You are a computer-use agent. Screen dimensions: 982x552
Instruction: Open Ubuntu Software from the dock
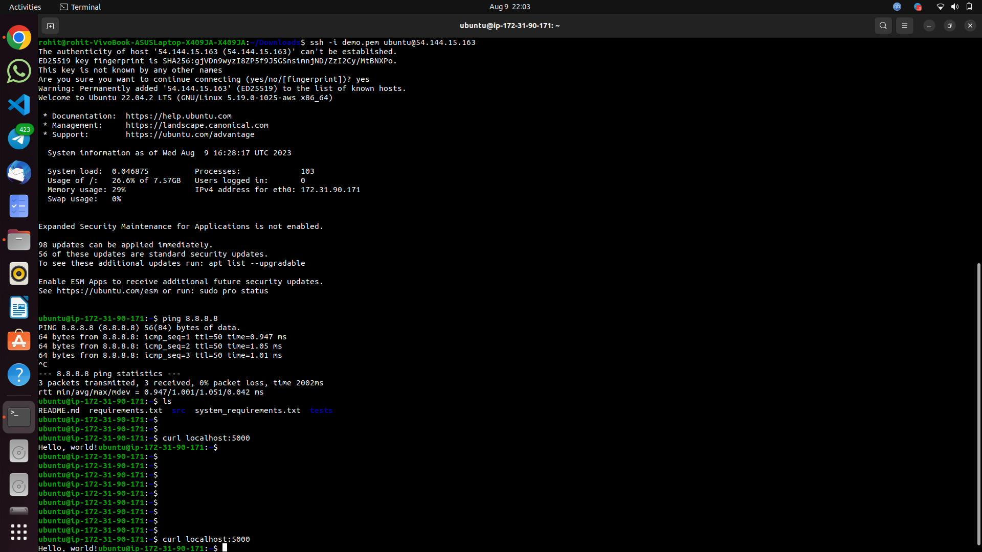18,340
